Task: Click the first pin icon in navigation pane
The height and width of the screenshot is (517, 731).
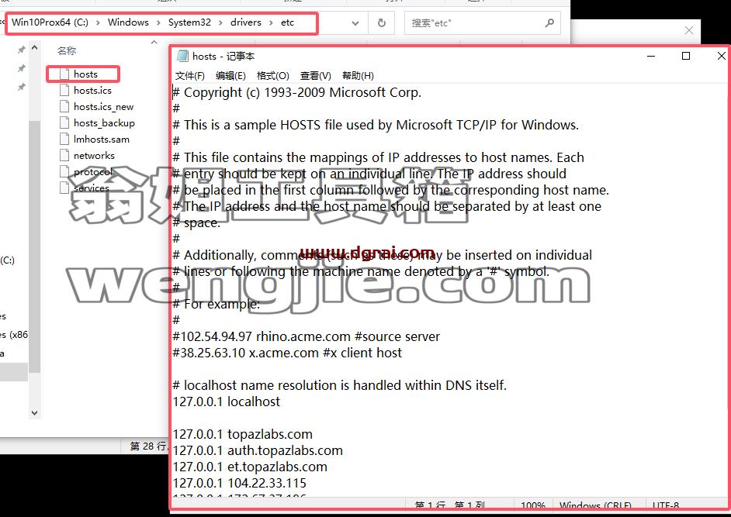Action: pos(21,50)
